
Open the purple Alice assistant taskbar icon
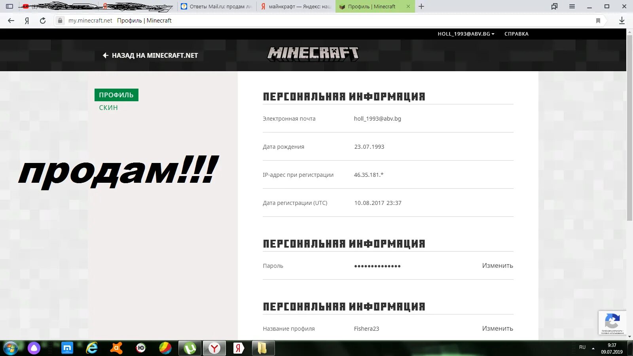(34, 348)
